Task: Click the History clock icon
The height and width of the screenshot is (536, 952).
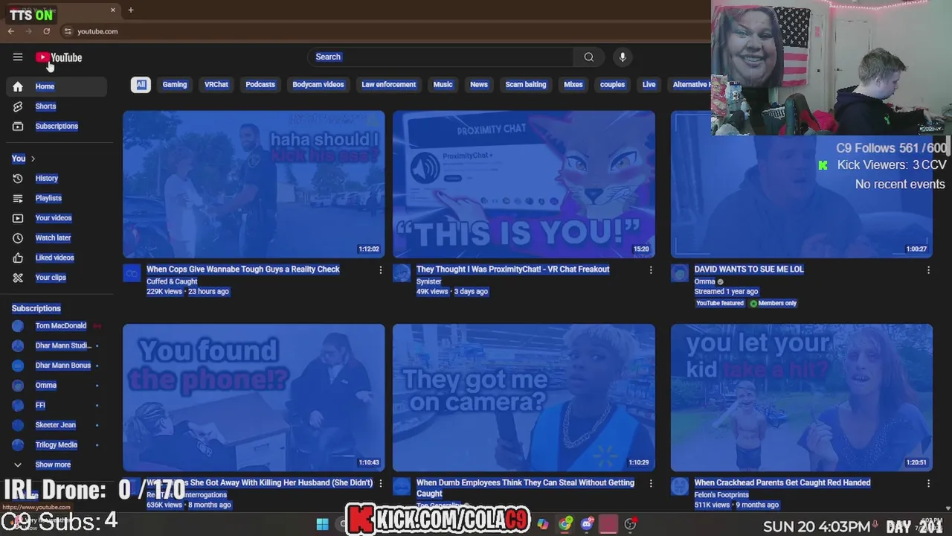Action: click(18, 179)
